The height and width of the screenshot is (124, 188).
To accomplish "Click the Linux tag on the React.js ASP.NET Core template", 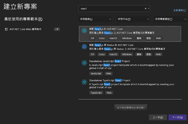I will click(x=102, y=38).
